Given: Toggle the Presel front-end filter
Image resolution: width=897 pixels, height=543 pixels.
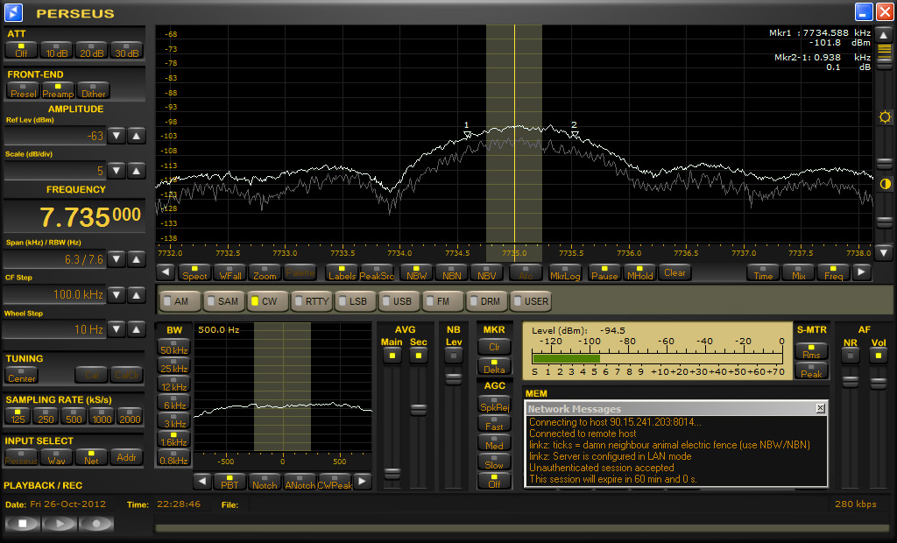Looking at the screenshot, I should click(x=24, y=90).
